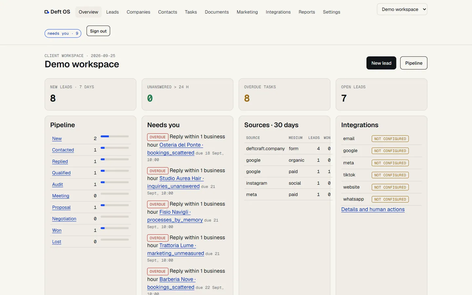This screenshot has width=472, height=295.
Task: Click the OVERDUE badge for Fisio Navigli
Action: coord(158,204)
